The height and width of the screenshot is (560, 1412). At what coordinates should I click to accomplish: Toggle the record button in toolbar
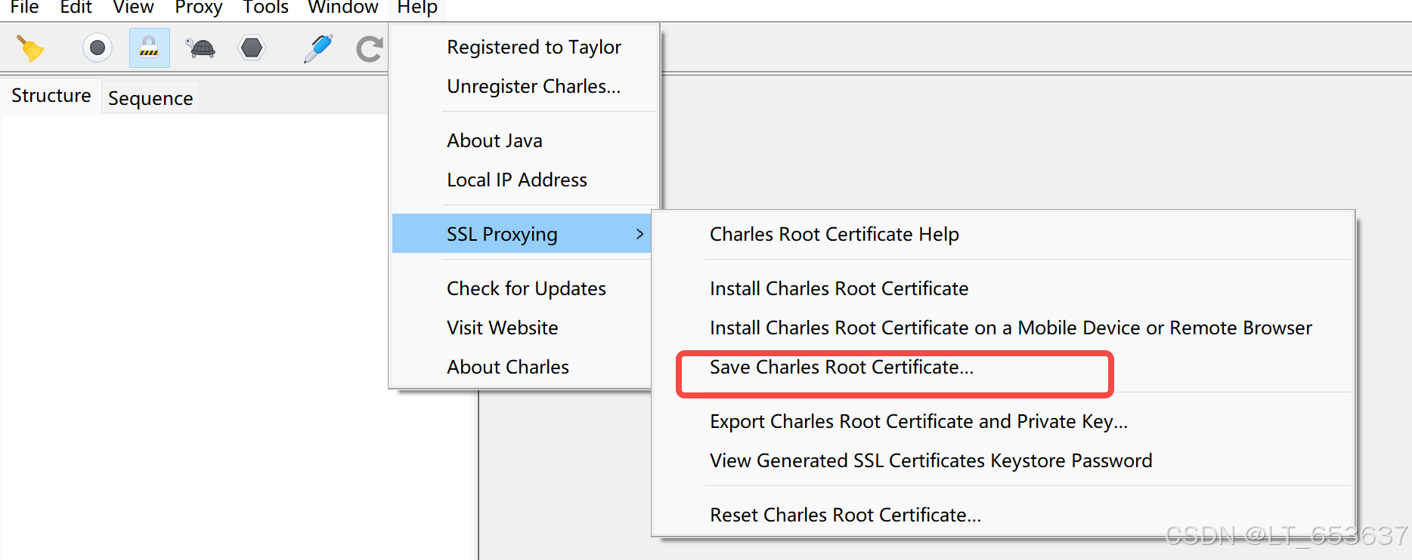[98, 48]
